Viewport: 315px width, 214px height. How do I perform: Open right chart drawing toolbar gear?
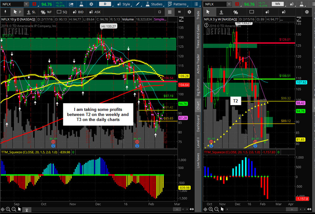click(307, 12)
